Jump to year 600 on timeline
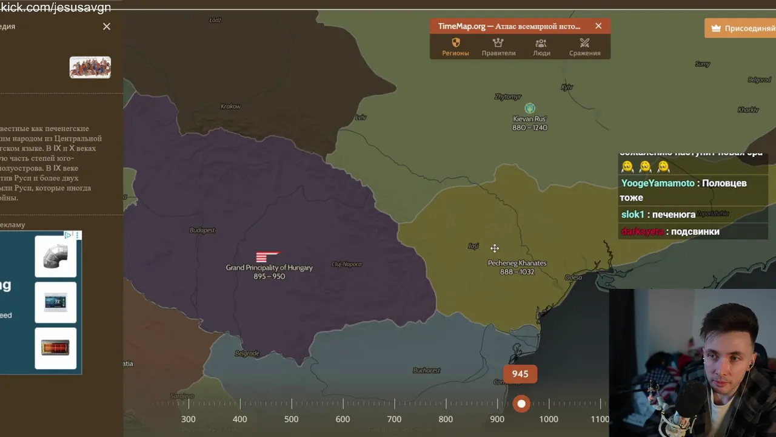This screenshot has width=776, height=437. (343, 419)
